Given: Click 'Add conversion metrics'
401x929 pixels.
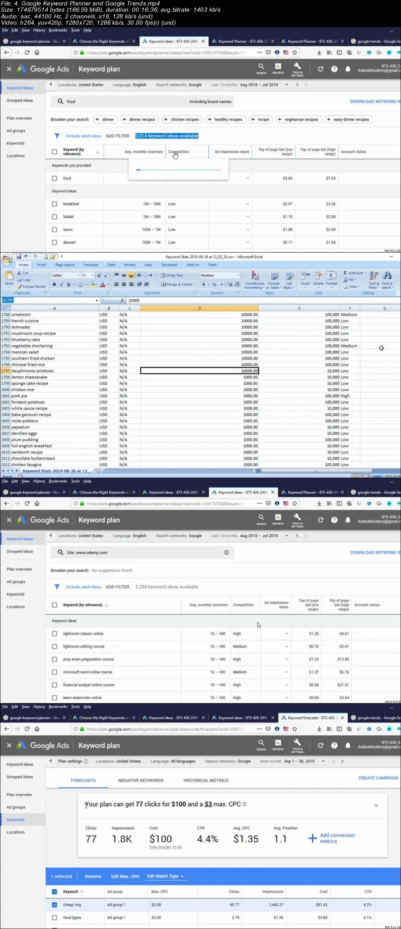Looking at the screenshot, I should tap(332, 838).
